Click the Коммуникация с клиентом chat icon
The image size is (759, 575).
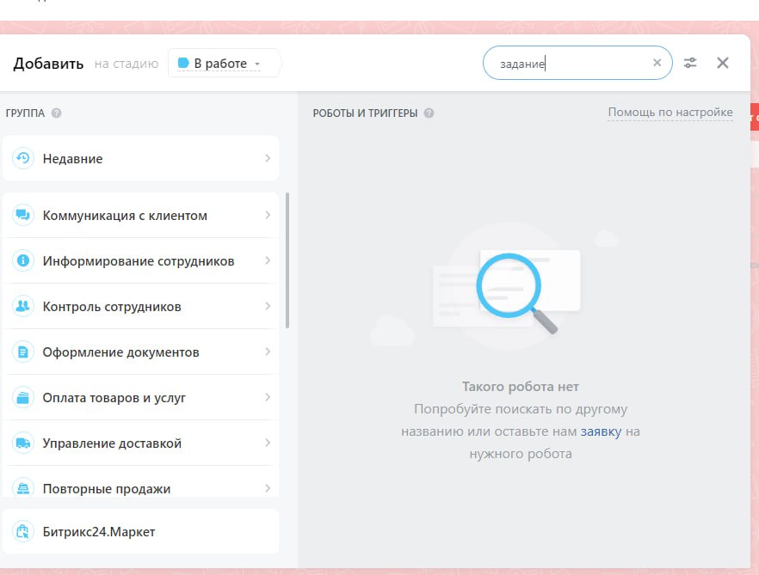(22, 215)
